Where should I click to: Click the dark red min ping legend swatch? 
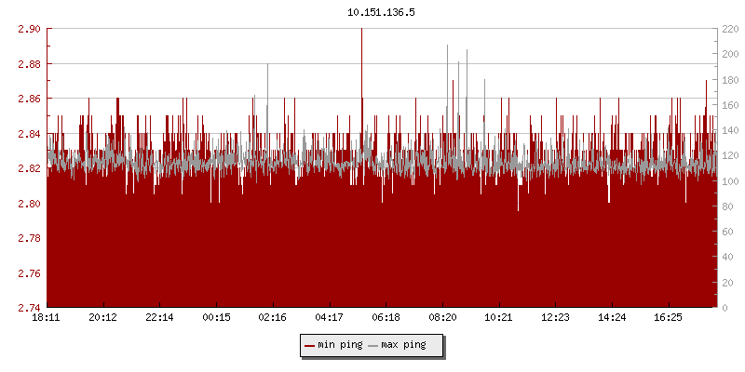click(x=310, y=345)
